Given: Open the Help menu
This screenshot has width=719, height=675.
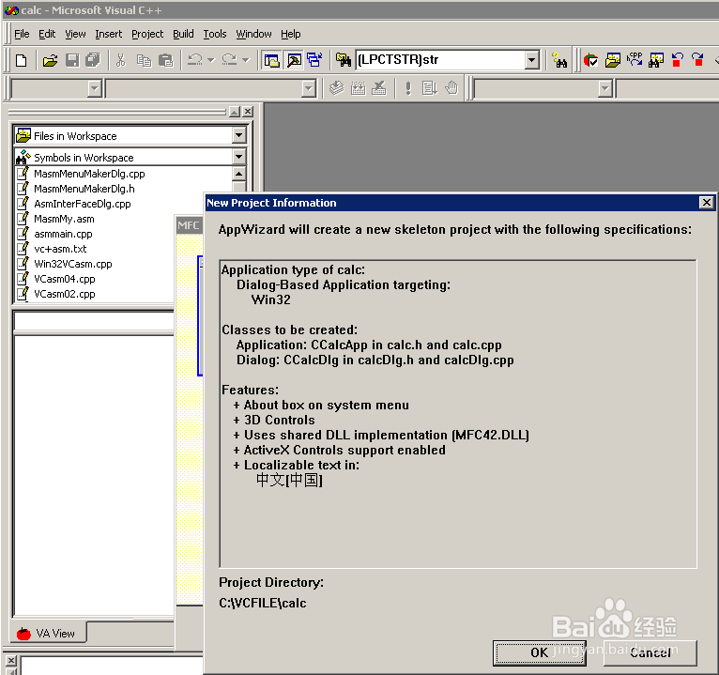Looking at the screenshot, I should [291, 34].
